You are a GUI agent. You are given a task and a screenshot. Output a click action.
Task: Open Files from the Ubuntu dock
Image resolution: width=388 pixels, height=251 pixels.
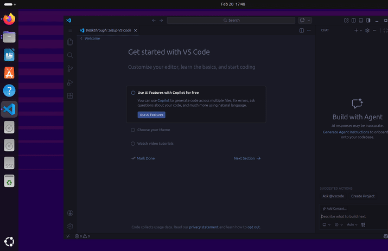(x=9, y=37)
